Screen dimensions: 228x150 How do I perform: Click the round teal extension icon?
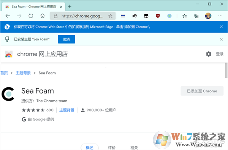tap(169, 16)
